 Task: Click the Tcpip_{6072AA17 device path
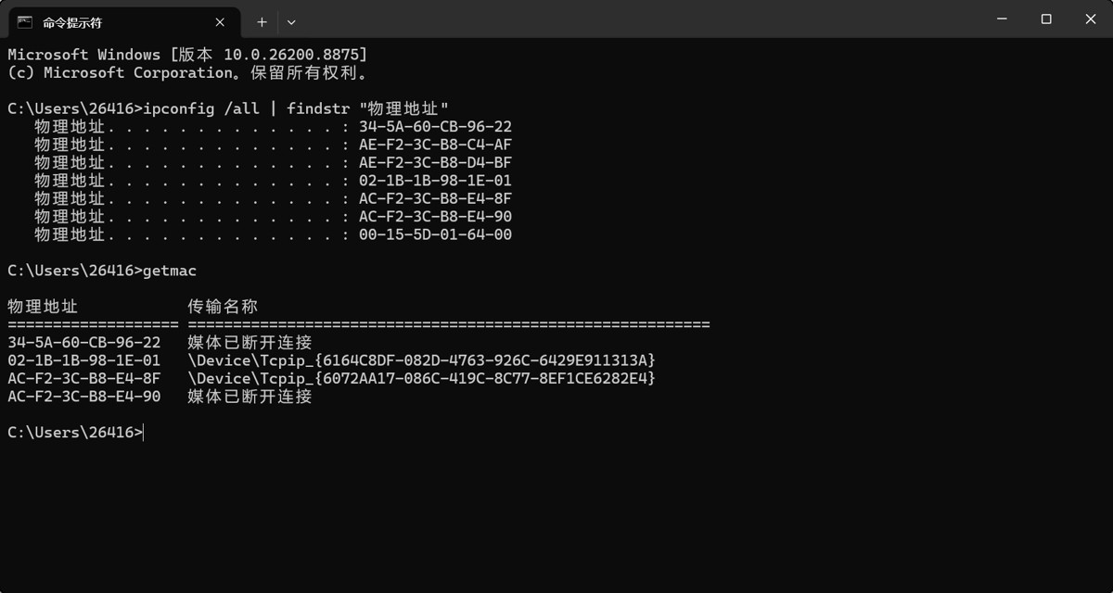422,378
